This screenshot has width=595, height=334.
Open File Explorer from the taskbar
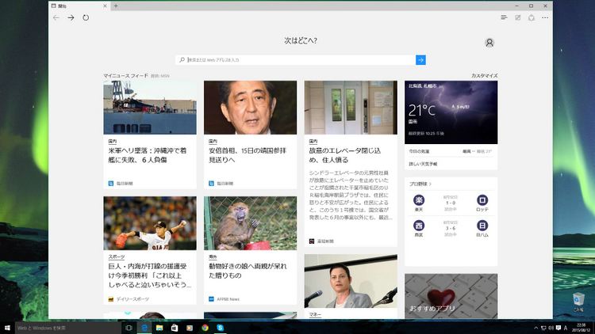click(x=159, y=328)
